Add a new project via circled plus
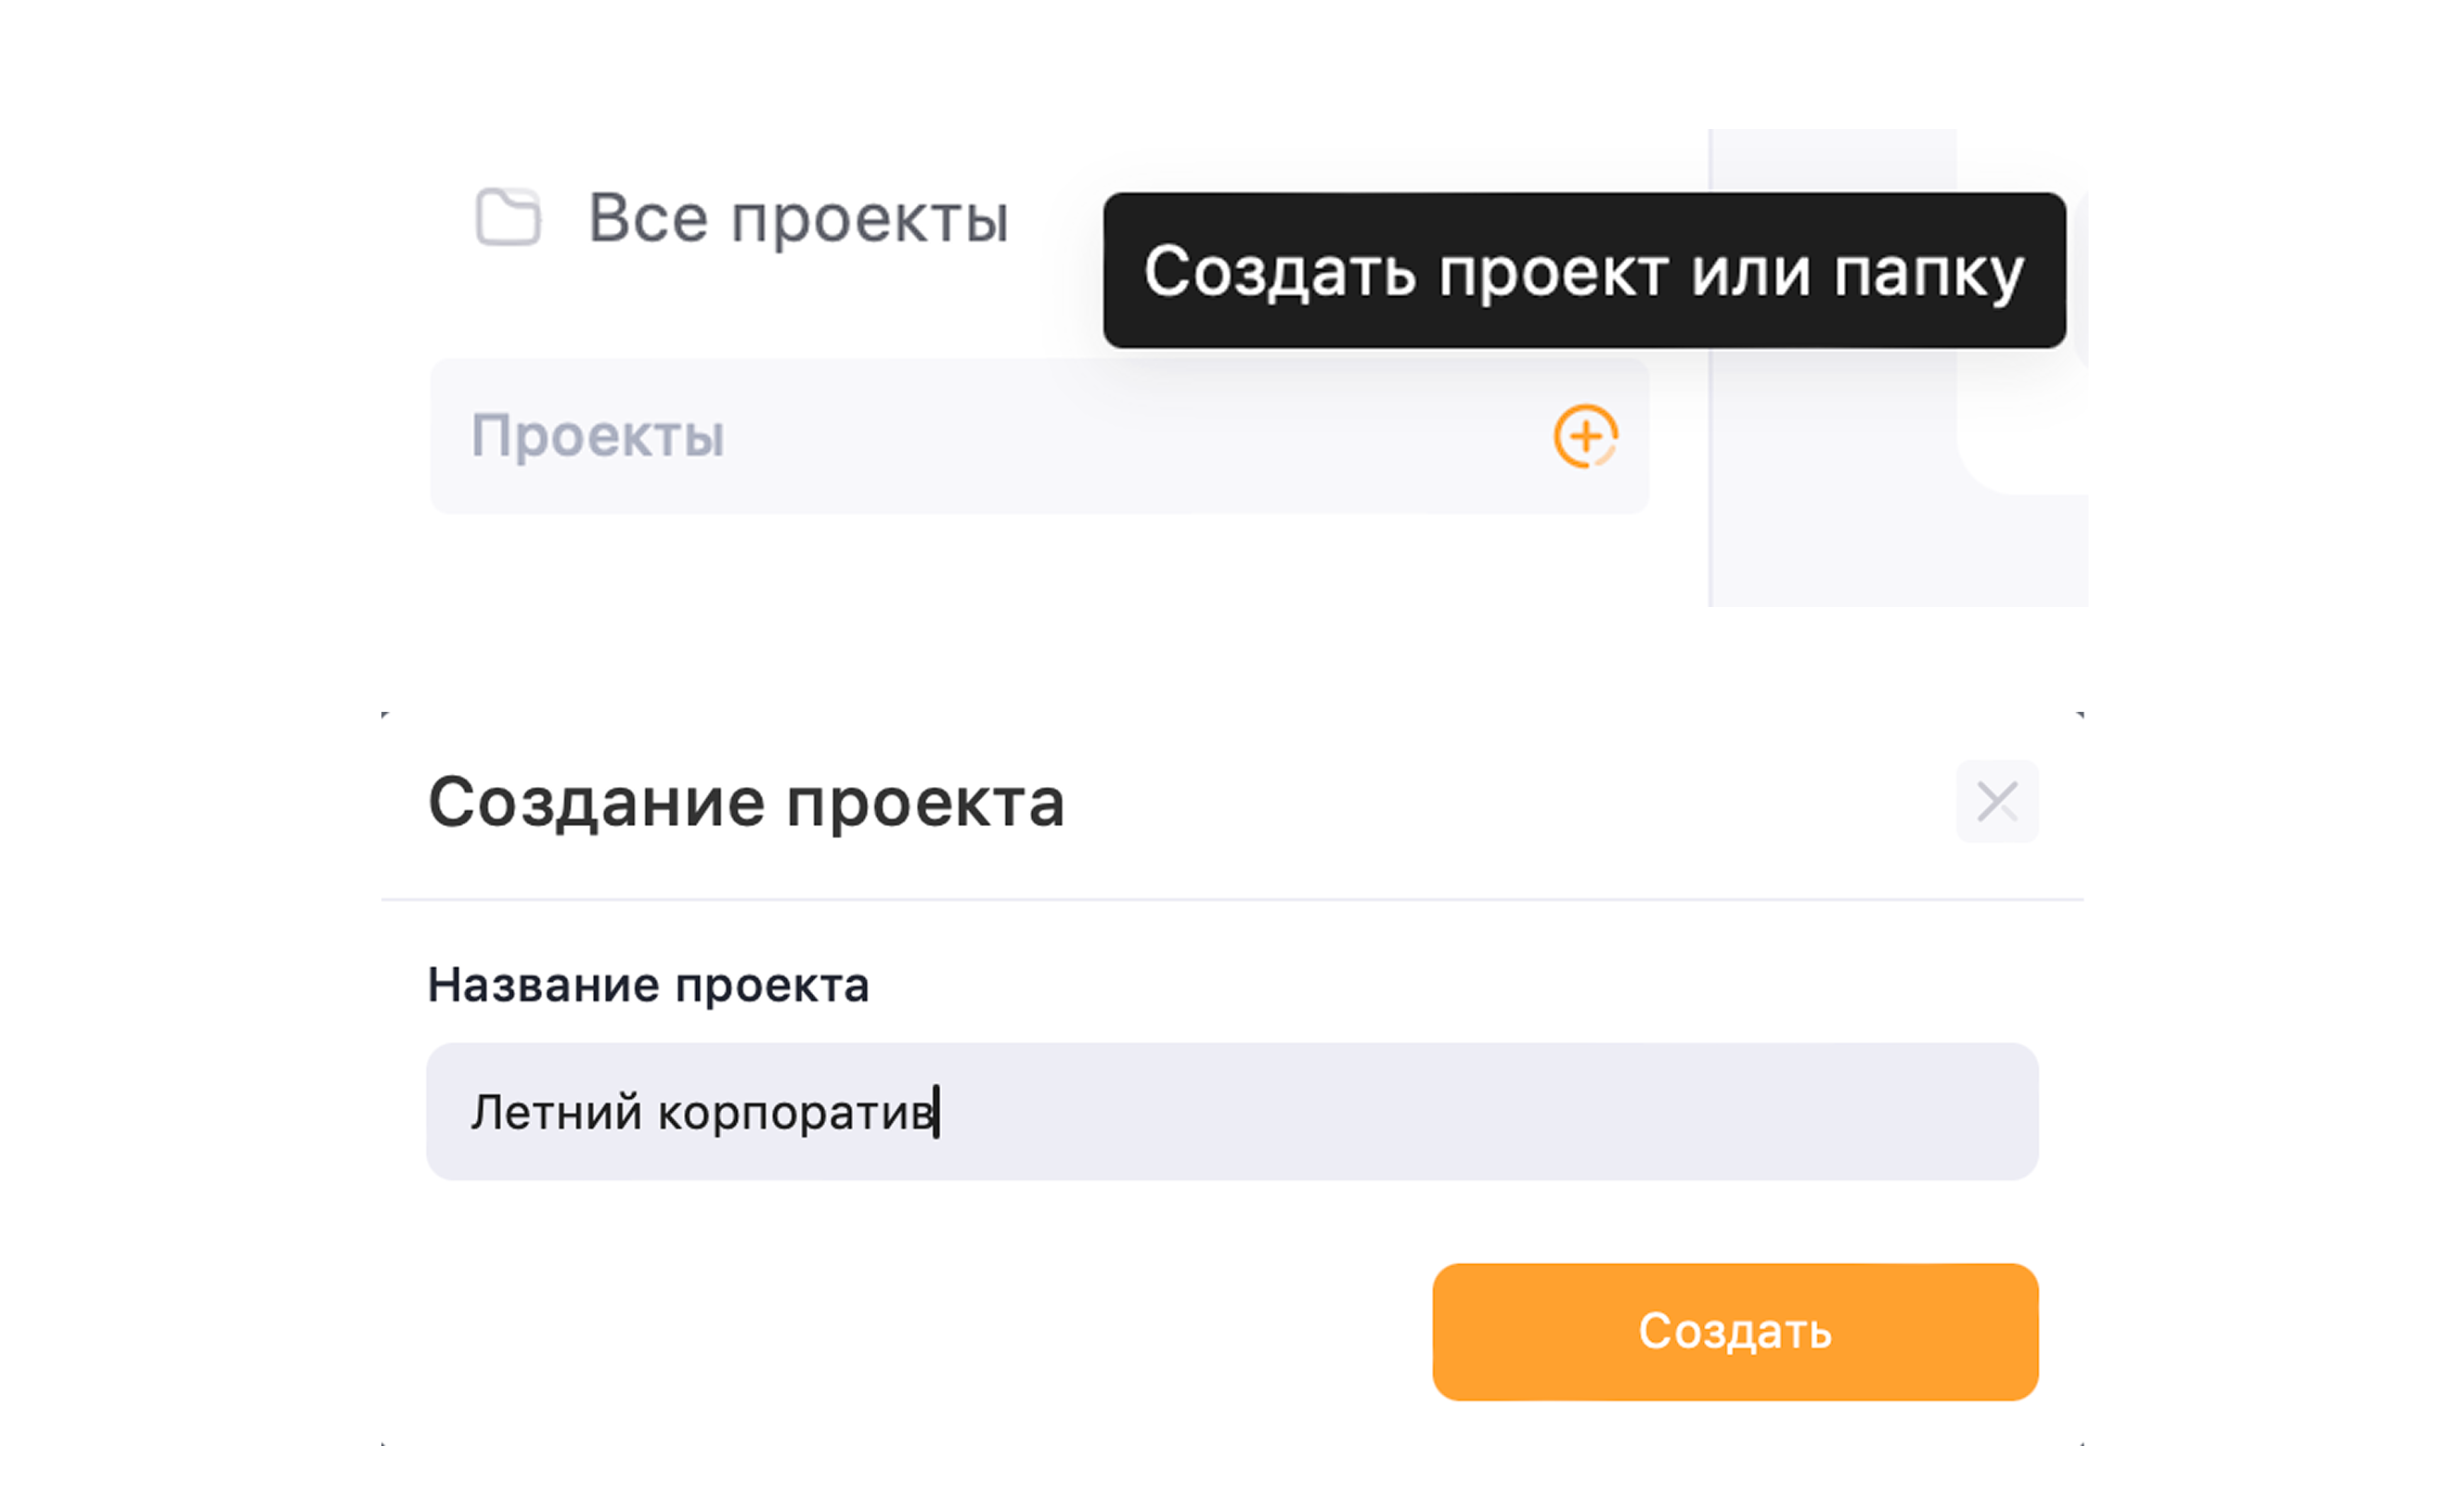2464x1510 pixels. coord(1585,436)
